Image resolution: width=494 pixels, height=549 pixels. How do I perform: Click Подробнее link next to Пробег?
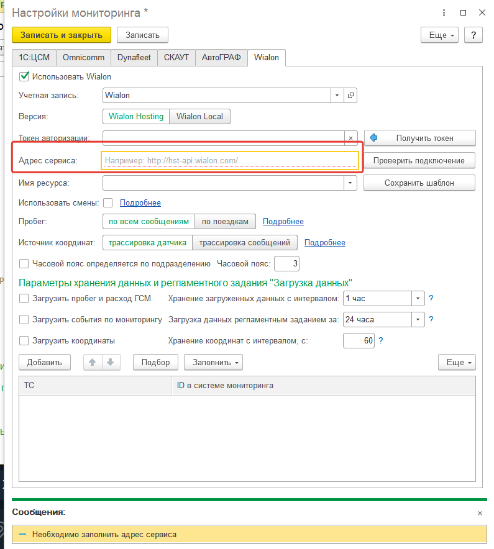(283, 222)
